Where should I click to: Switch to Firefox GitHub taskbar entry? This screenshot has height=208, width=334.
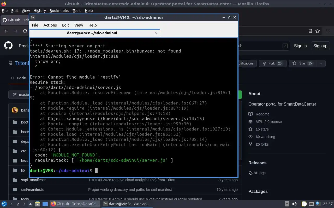point(75,204)
